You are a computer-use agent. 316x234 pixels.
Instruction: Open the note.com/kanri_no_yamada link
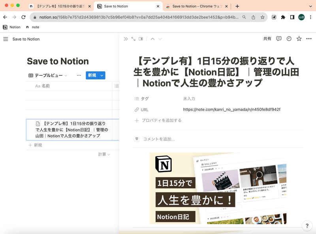pyautogui.click(x=231, y=109)
